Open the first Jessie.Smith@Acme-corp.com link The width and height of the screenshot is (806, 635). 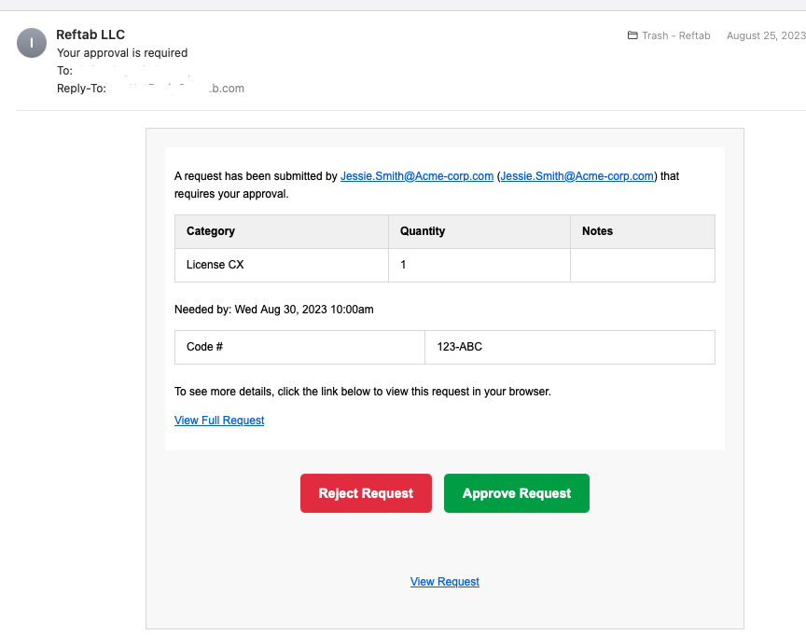(x=416, y=175)
